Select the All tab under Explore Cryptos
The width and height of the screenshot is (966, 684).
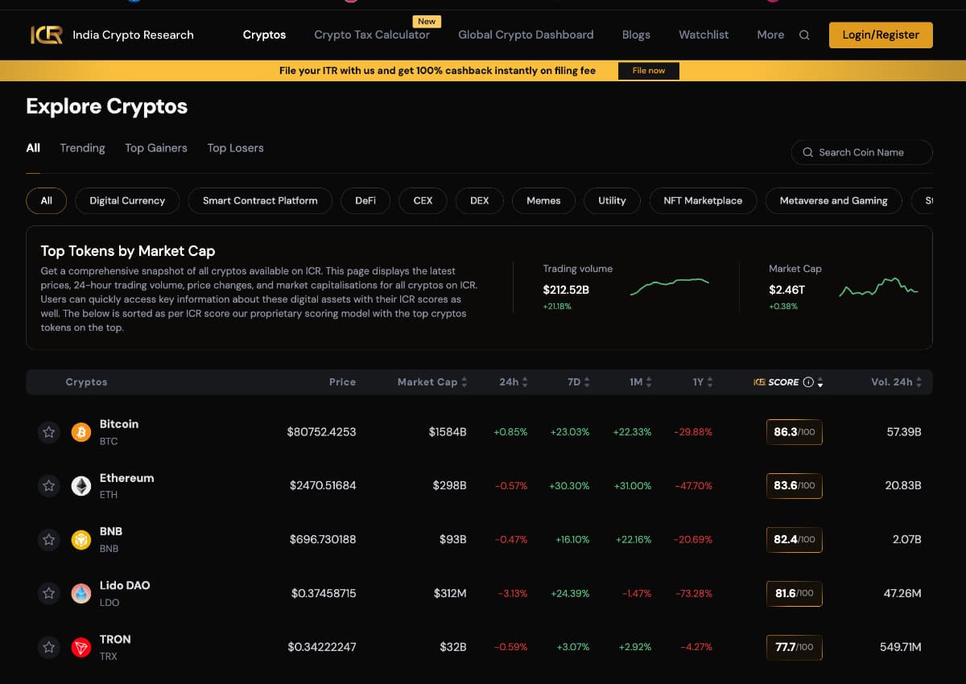[33, 148]
